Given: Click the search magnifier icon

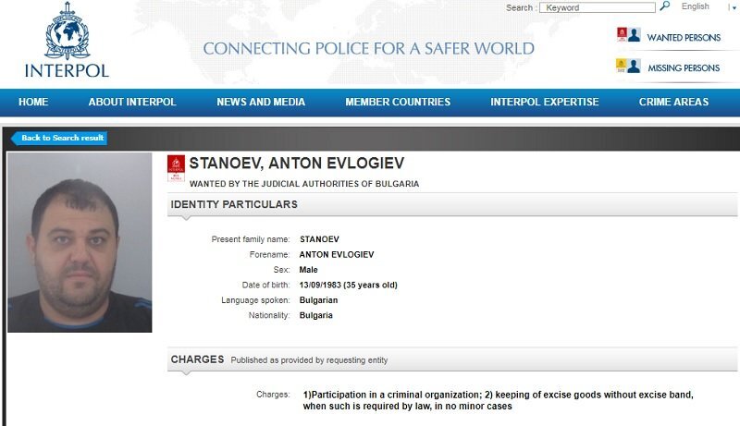Looking at the screenshot, I should [664, 6].
